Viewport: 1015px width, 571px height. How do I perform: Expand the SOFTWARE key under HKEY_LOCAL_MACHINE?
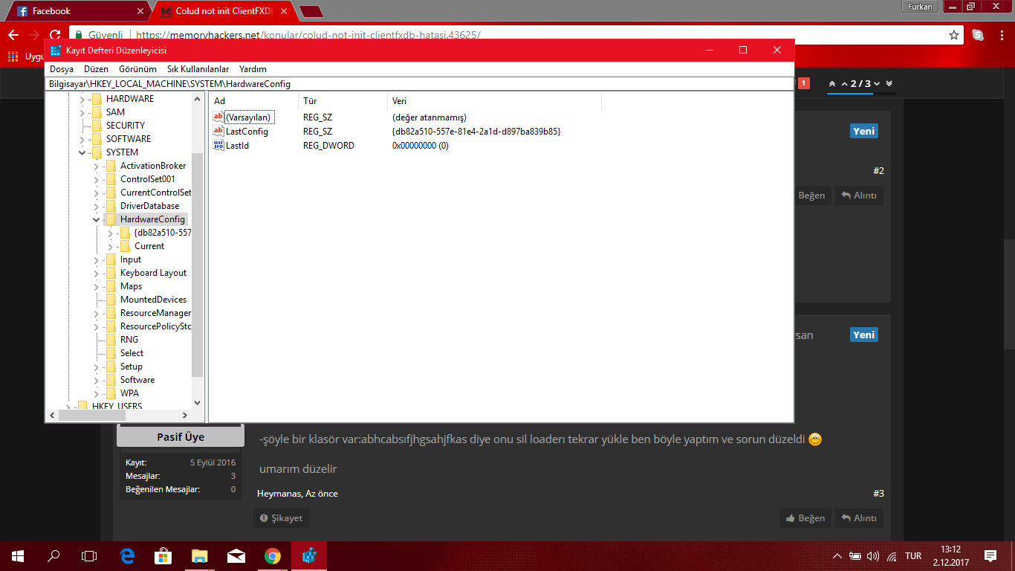click(x=82, y=139)
